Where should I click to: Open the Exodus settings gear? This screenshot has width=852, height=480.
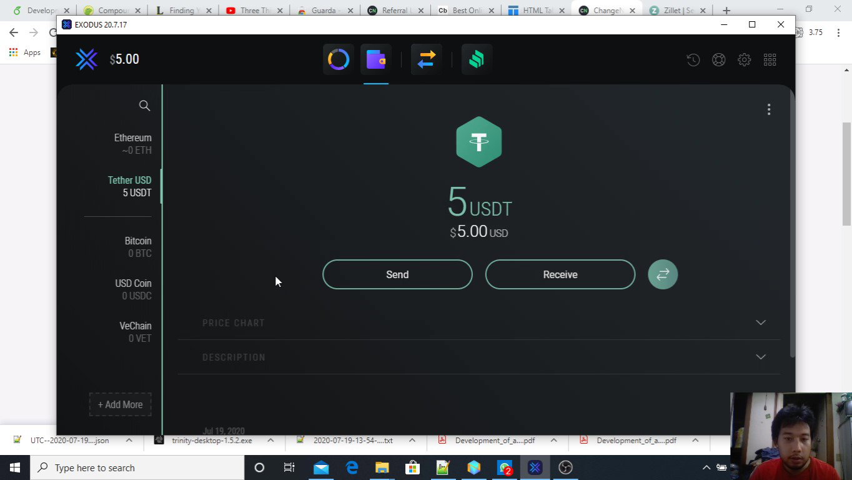(744, 60)
